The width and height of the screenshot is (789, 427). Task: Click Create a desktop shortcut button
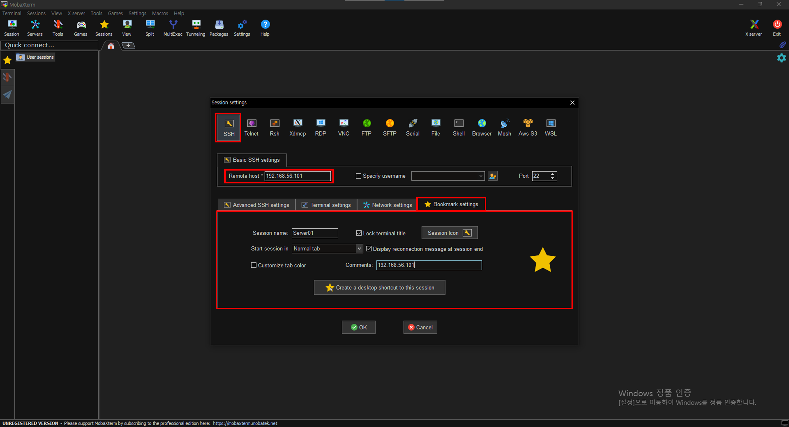coord(379,287)
